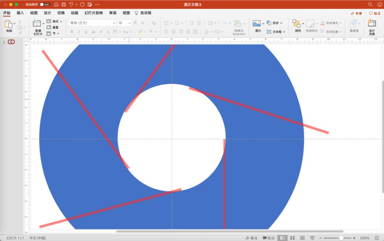Click the Undo arrow icon
This screenshot has width=384, height=241.
(71, 5)
